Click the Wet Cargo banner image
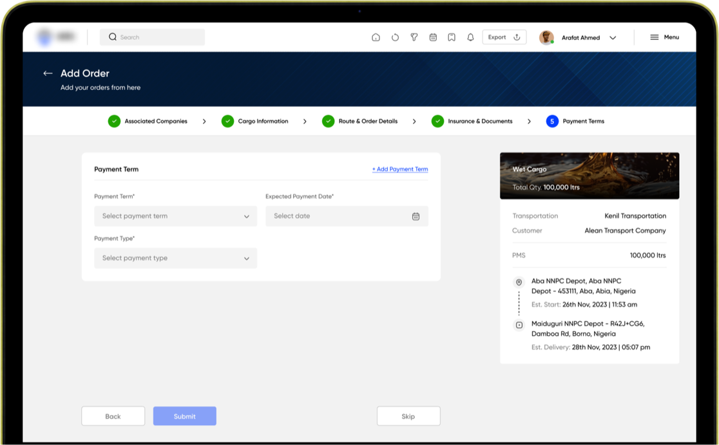 point(590,176)
